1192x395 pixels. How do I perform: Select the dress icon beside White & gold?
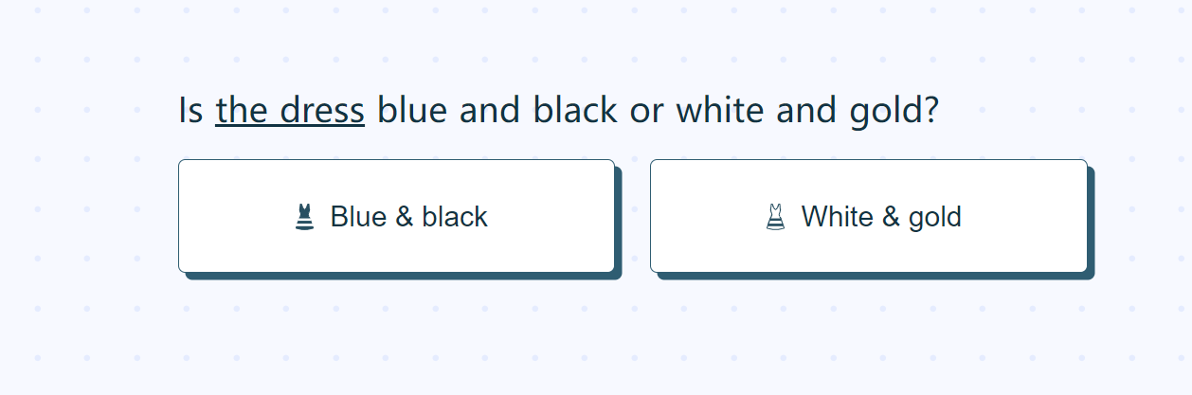(775, 217)
